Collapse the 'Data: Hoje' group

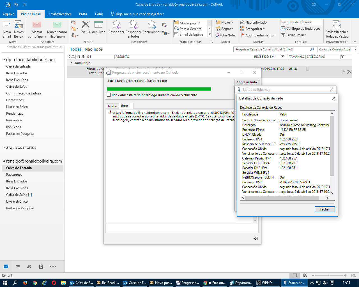(x=71, y=63)
